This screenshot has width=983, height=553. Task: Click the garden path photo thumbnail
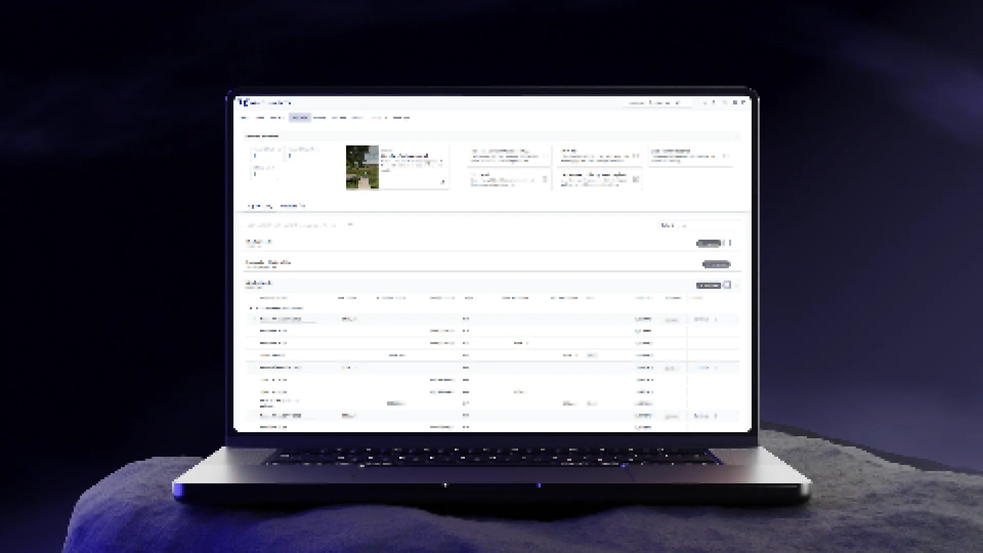pyautogui.click(x=362, y=167)
